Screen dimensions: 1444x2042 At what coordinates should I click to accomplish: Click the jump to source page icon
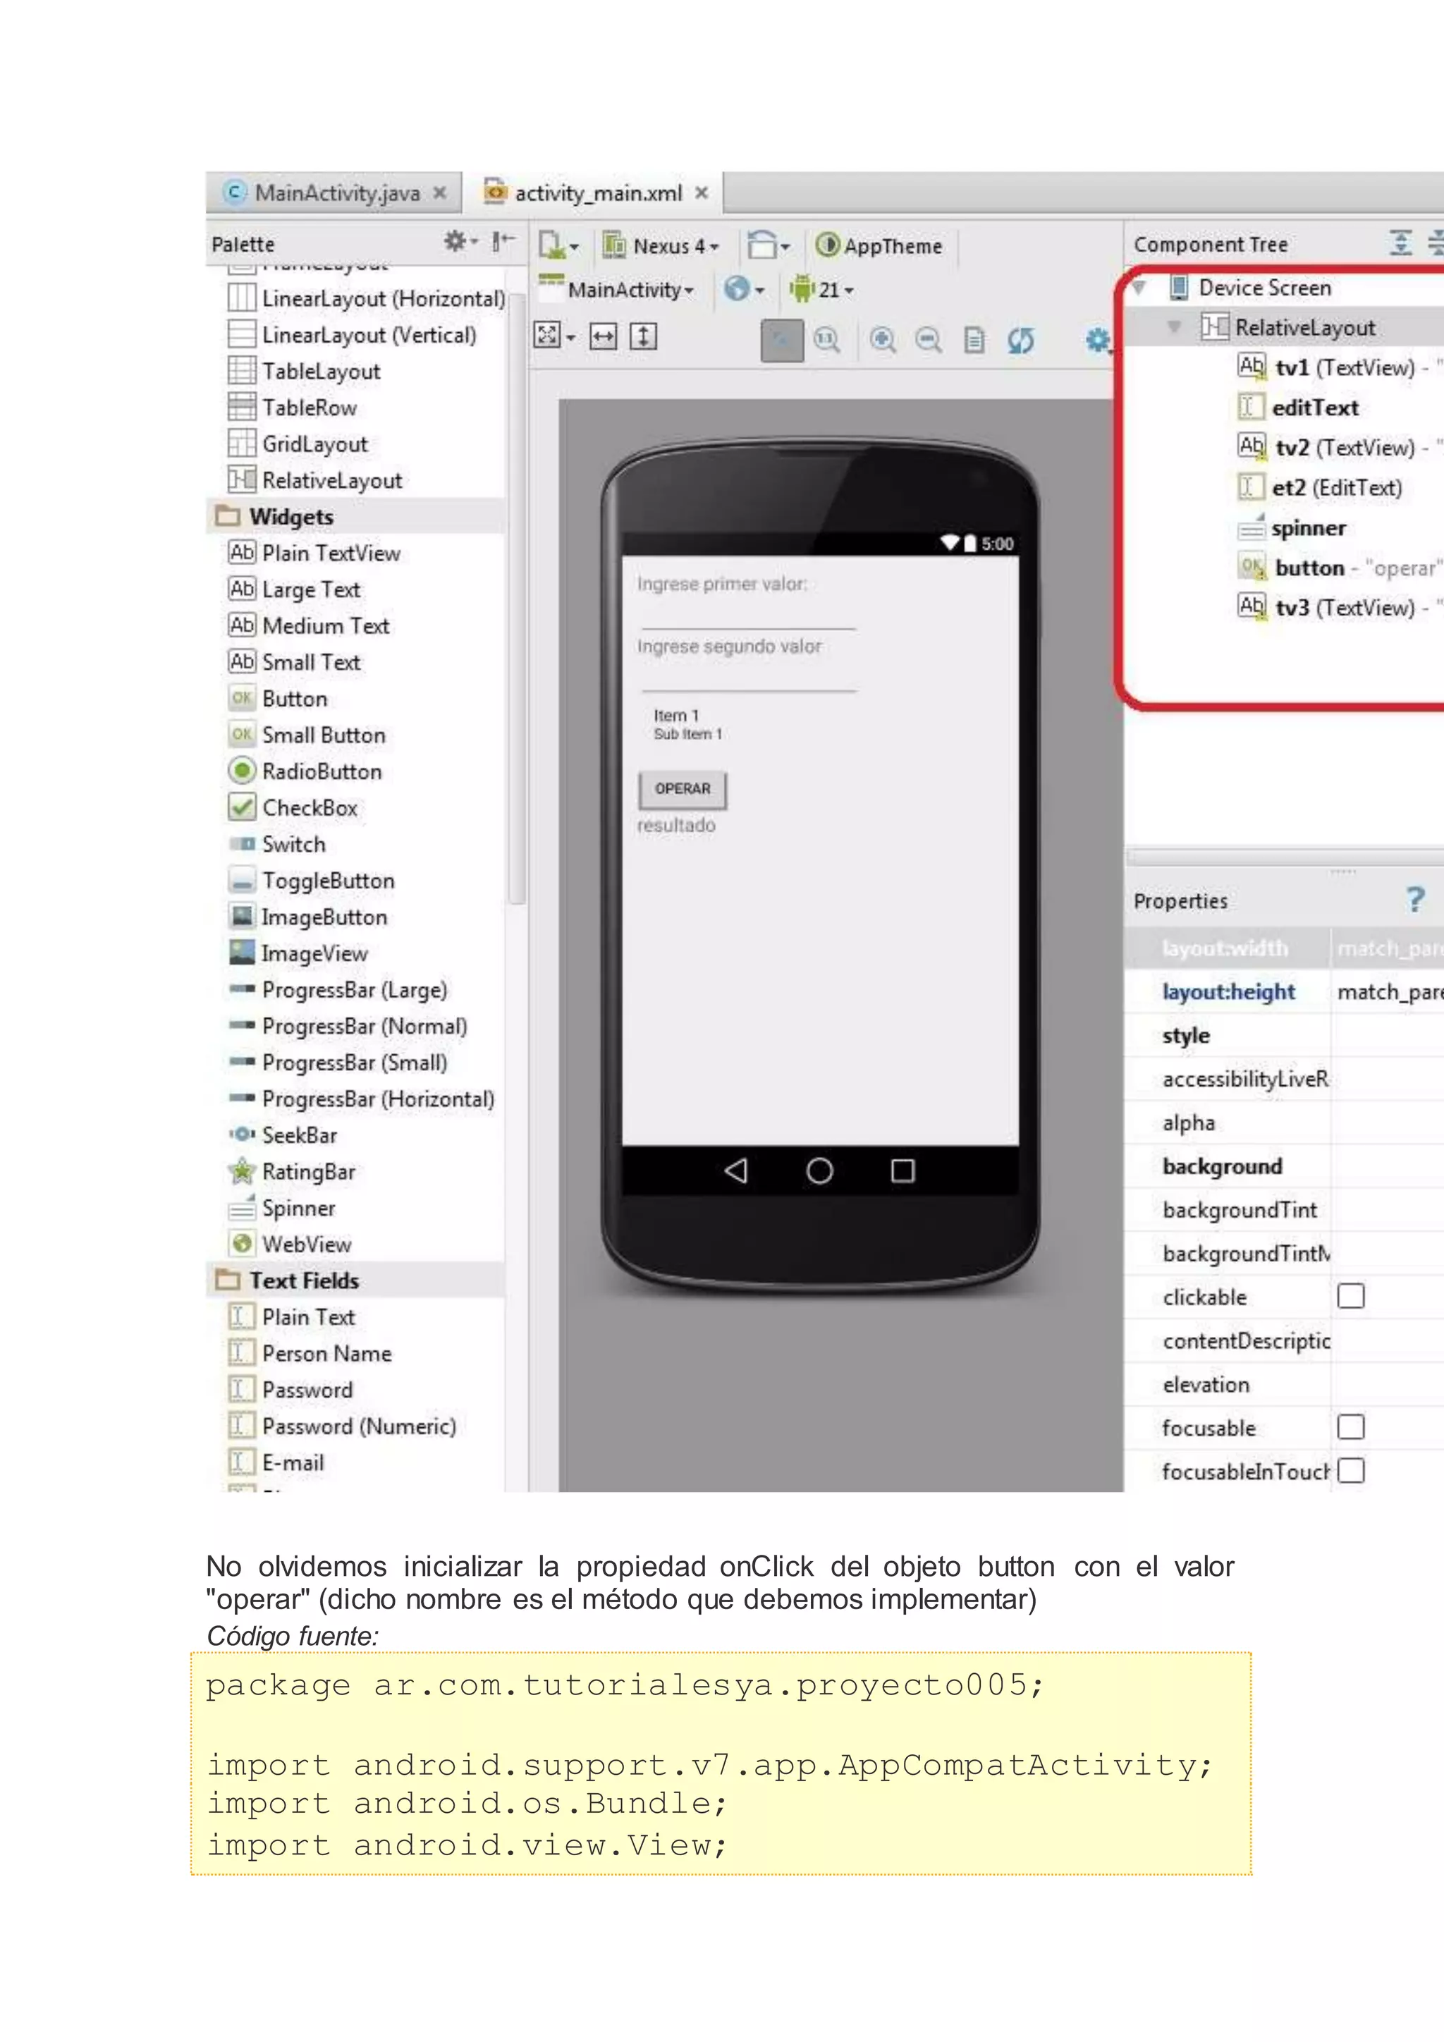coord(974,340)
